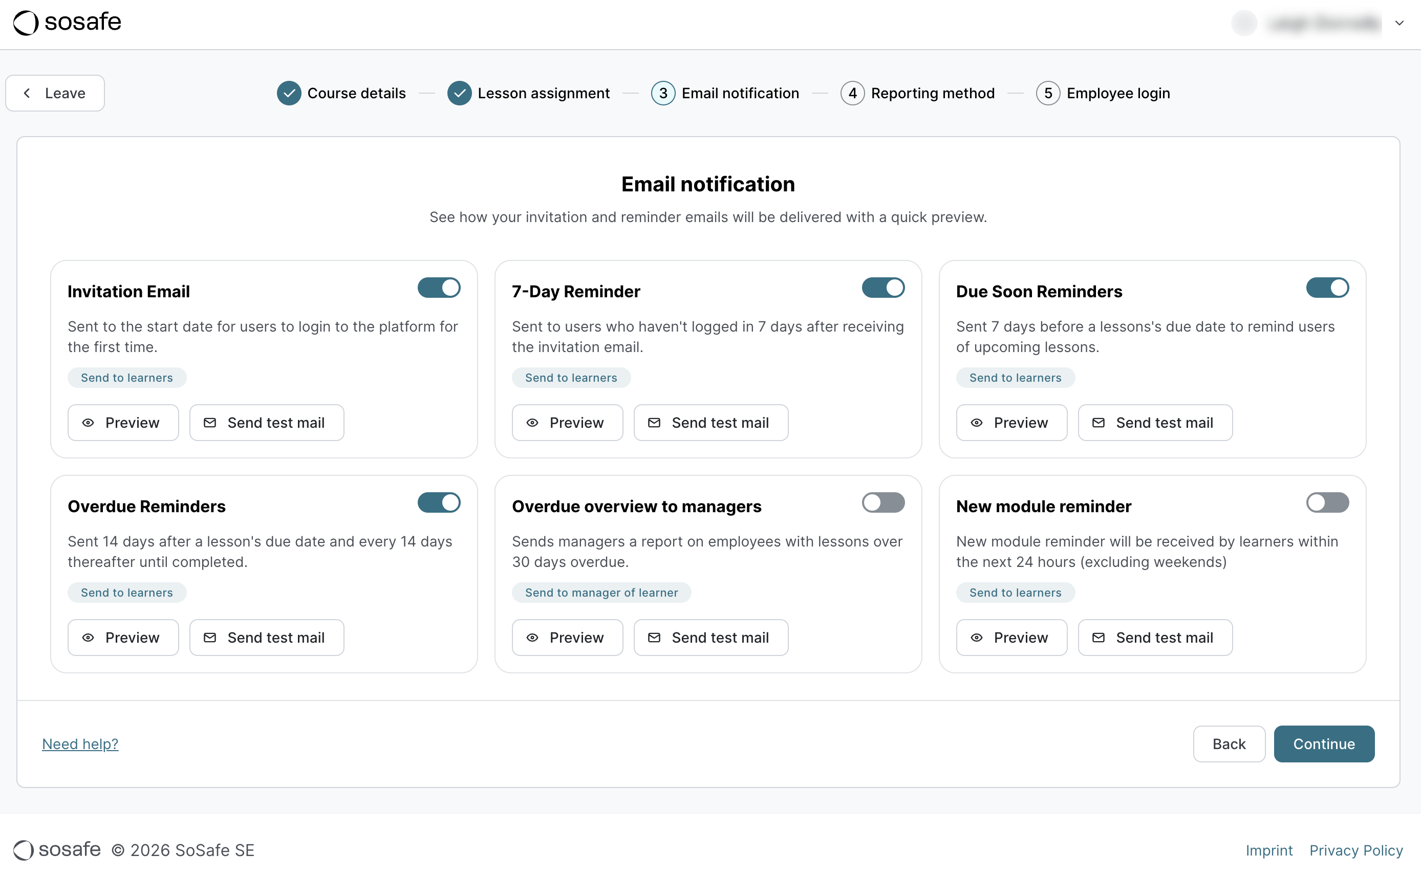
Task: Click envelope icon in 7-Day Reminder card
Action: click(x=654, y=423)
